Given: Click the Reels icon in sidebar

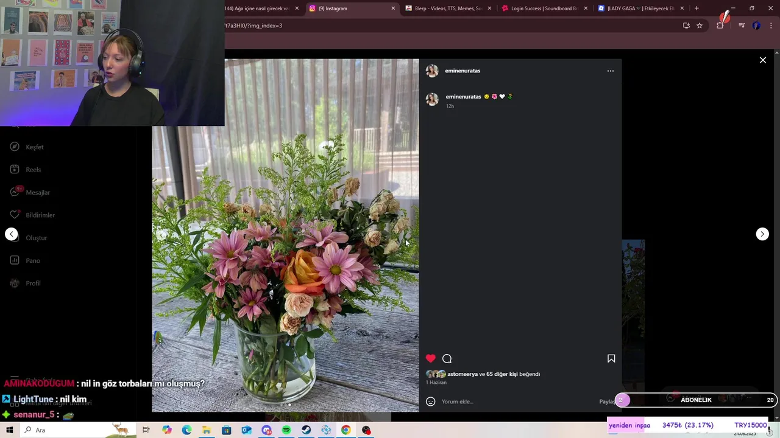Looking at the screenshot, I should 15,169.
